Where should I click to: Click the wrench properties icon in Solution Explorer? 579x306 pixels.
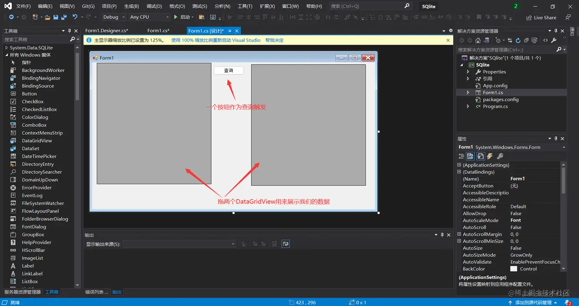(x=554, y=40)
